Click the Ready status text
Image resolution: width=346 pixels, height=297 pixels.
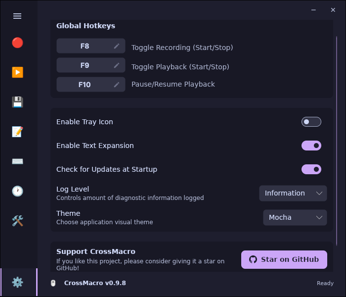coord(325,283)
